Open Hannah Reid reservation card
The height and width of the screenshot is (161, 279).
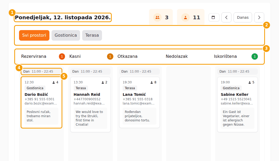(x=90, y=105)
